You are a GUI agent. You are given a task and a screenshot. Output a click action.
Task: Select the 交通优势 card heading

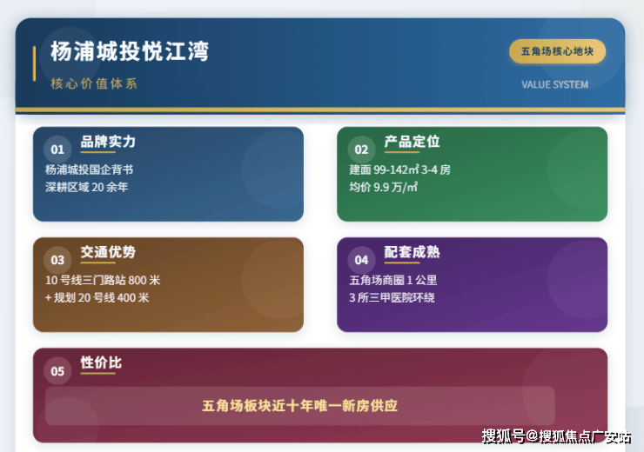tap(108, 252)
